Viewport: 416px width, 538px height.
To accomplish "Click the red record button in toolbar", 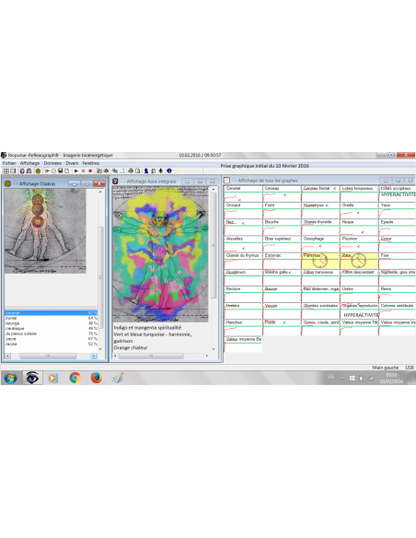I will [x=90, y=170].
